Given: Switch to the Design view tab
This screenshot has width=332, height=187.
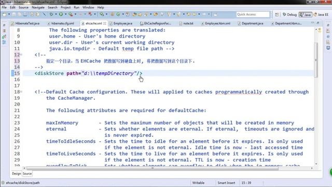Looking at the screenshot, I should tap(16, 173).
